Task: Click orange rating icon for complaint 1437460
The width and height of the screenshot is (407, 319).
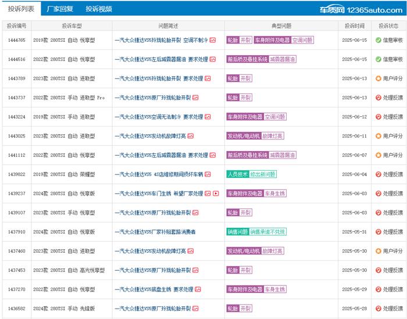Action: pos(378,251)
